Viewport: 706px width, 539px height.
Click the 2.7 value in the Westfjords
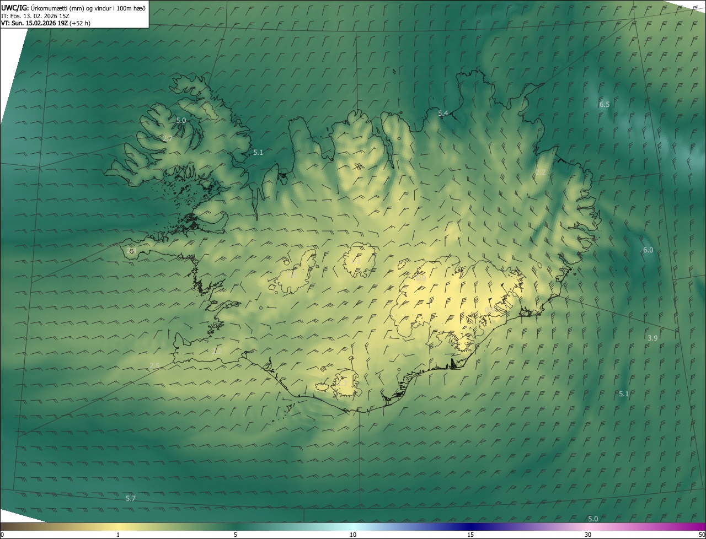click(x=168, y=138)
